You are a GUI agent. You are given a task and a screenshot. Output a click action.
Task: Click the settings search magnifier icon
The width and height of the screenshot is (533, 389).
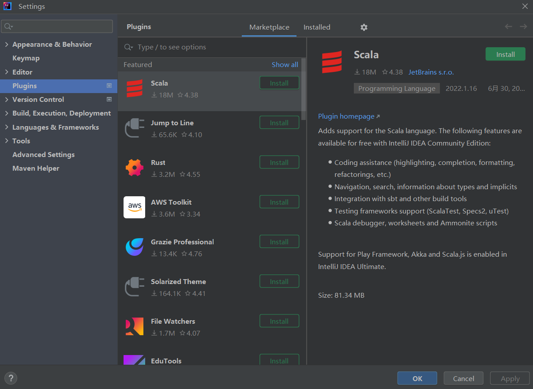tap(8, 27)
